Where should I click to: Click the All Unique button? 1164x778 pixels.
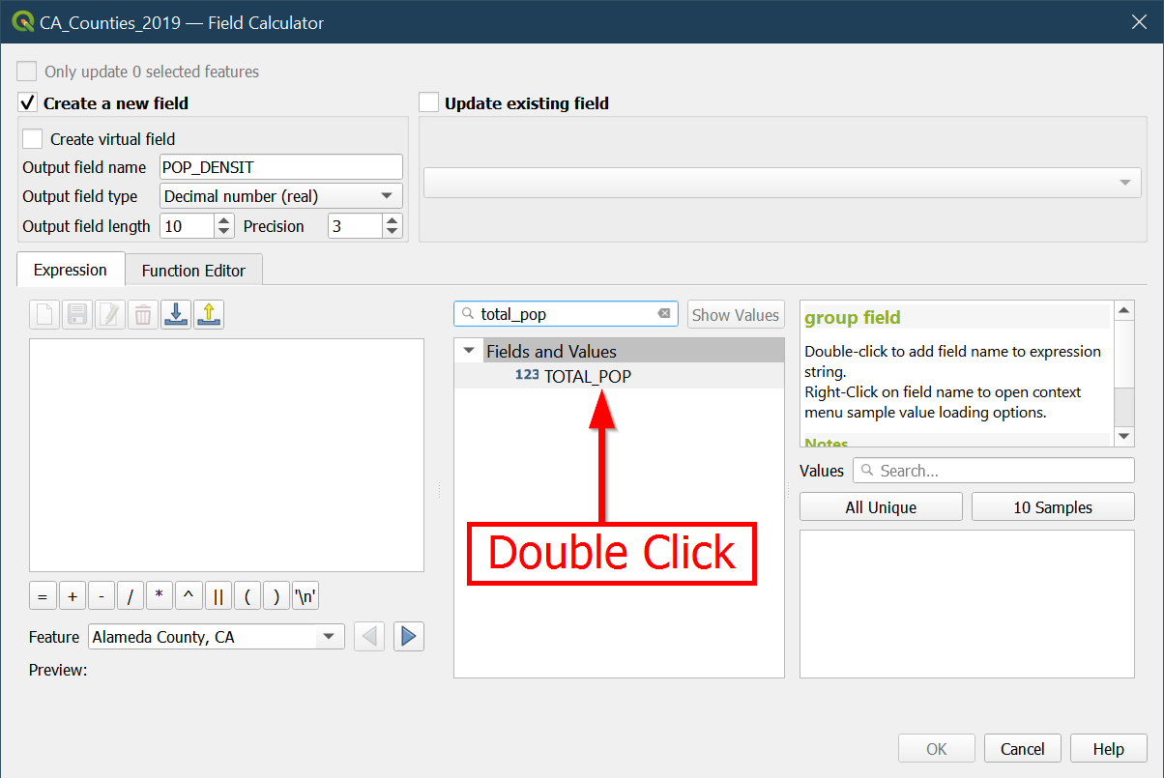(x=881, y=507)
